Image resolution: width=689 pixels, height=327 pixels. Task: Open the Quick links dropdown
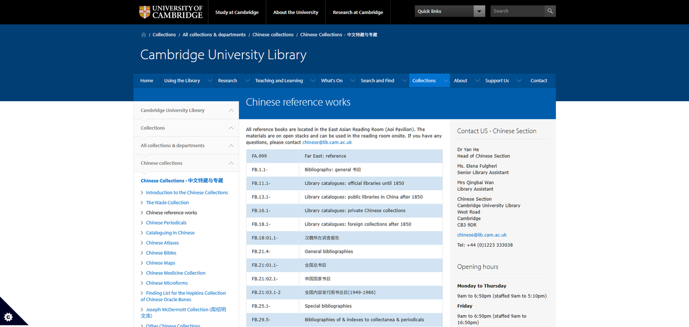pyautogui.click(x=450, y=11)
